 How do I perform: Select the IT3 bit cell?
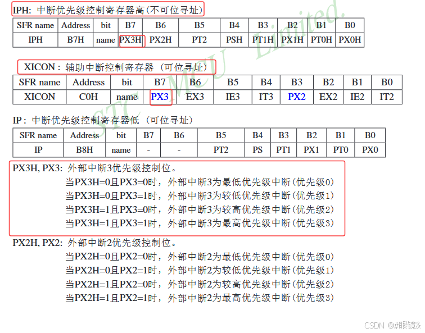point(266,97)
